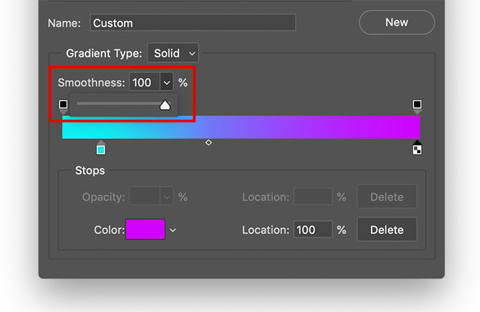Open the disabled Opacity dropdown arrow
This screenshot has width=480, height=312.
[x=167, y=197]
